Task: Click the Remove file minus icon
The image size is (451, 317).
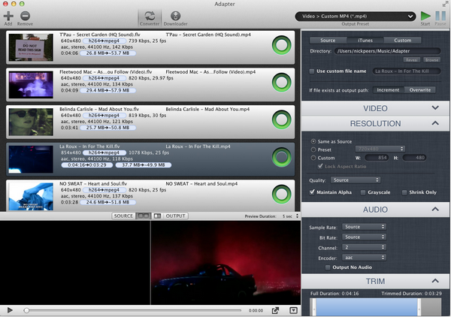Action: [x=26, y=15]
